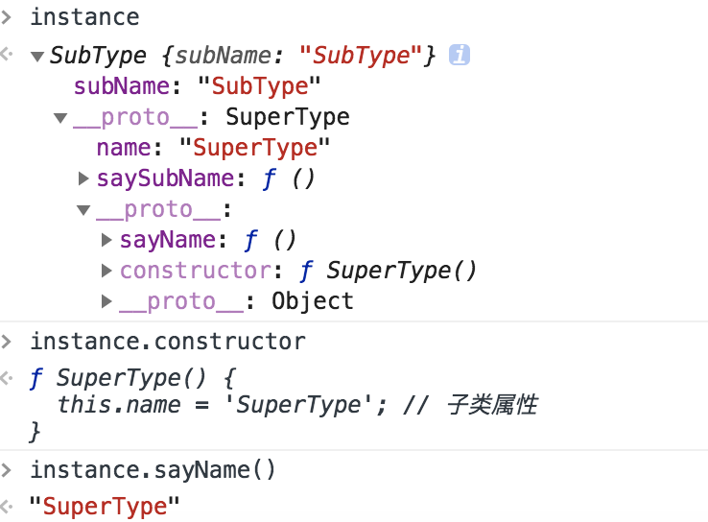Click the instance.sayName() command line

[x=153, y=470]
